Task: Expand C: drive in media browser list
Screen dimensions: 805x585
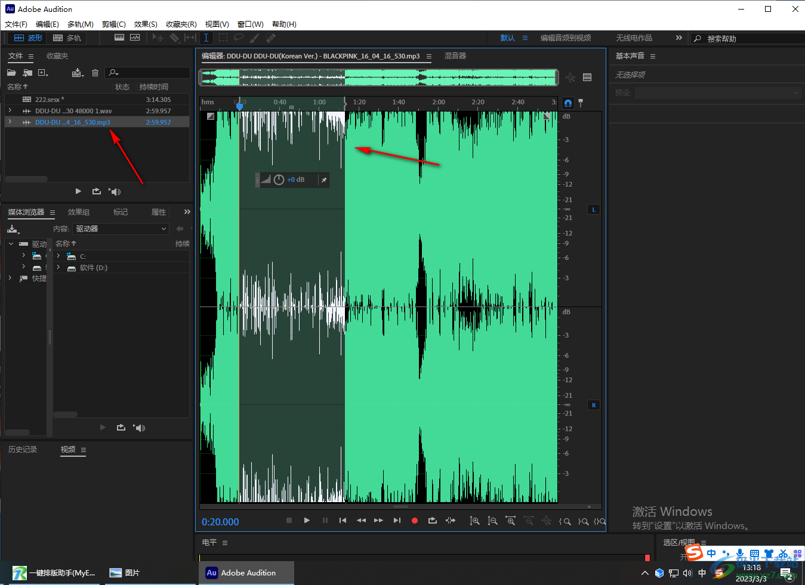Action: [x=58, y=256]
